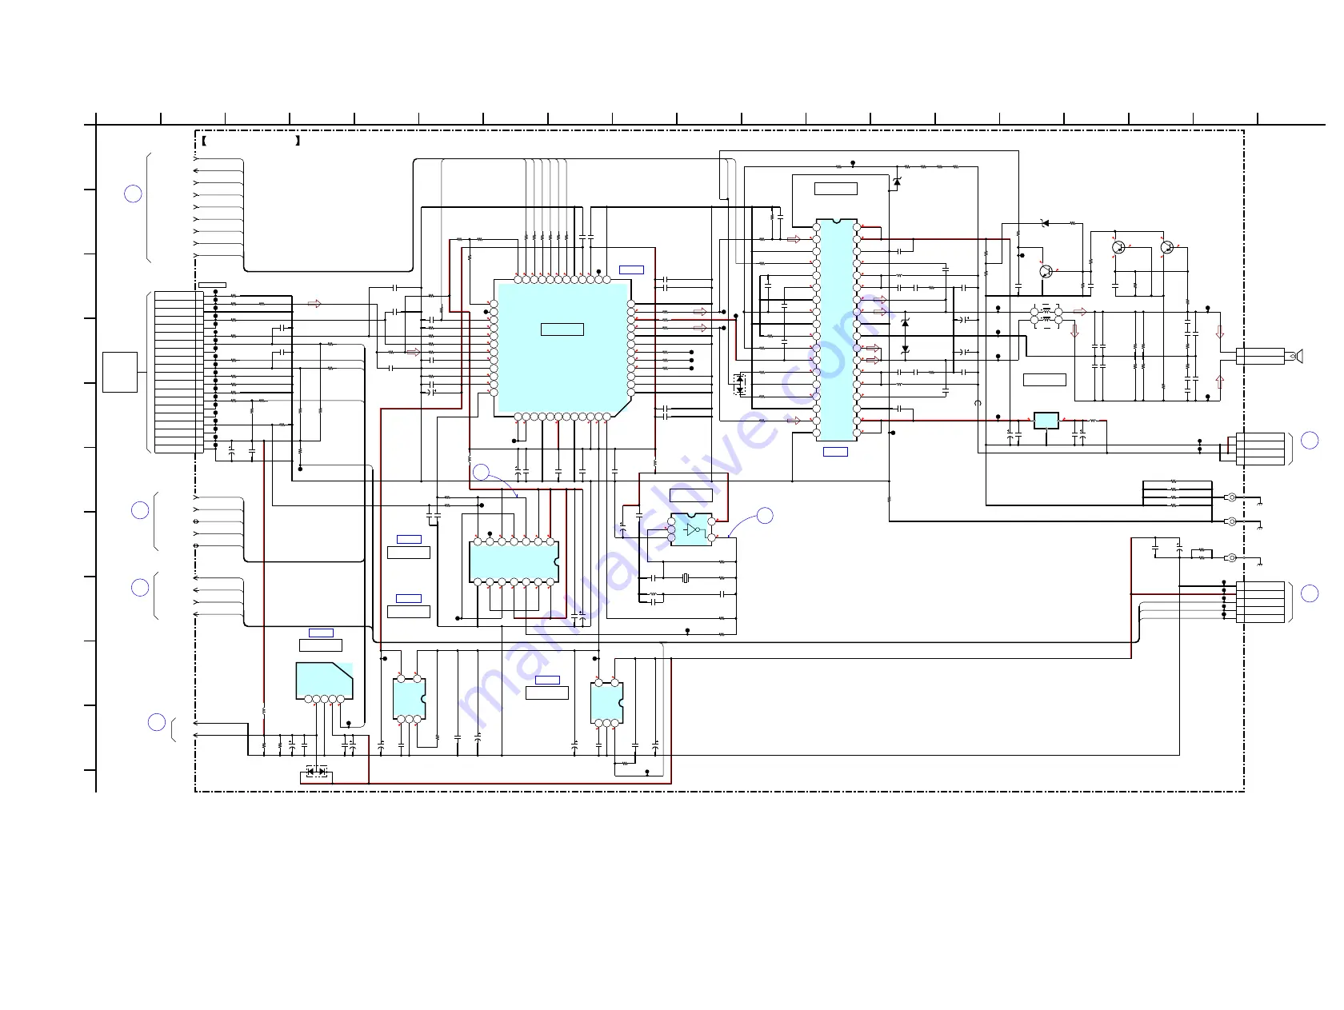The width and height of the screenshot is (1344, 1010).
Task: Click the blue label box under the tall IC
Action: tap(835, 452)
